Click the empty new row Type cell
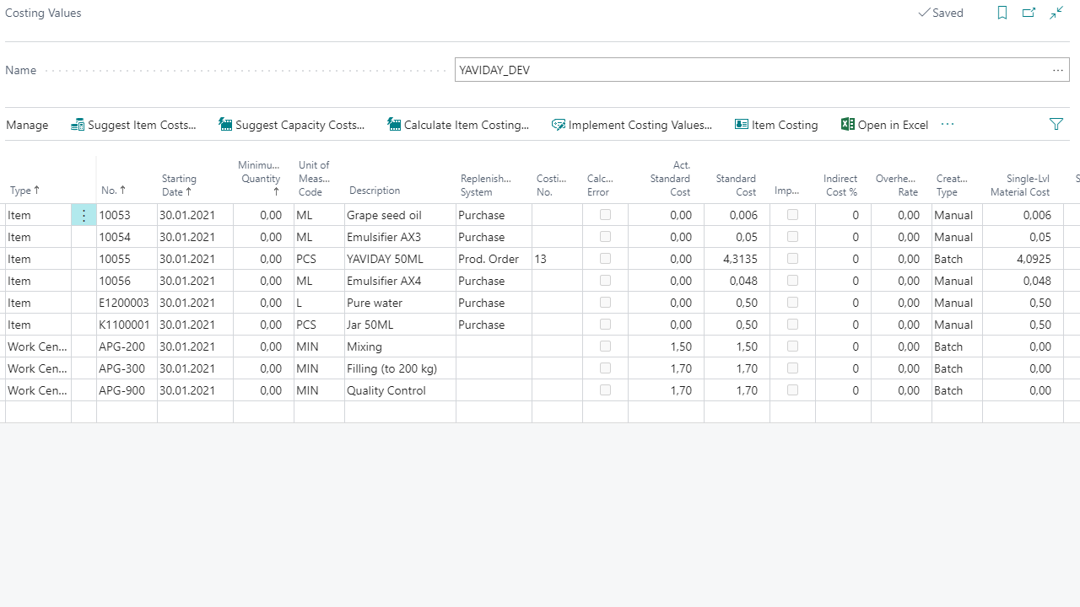Image resolution: width=1080 pixels, height=607 pixels. click(38, 412)
